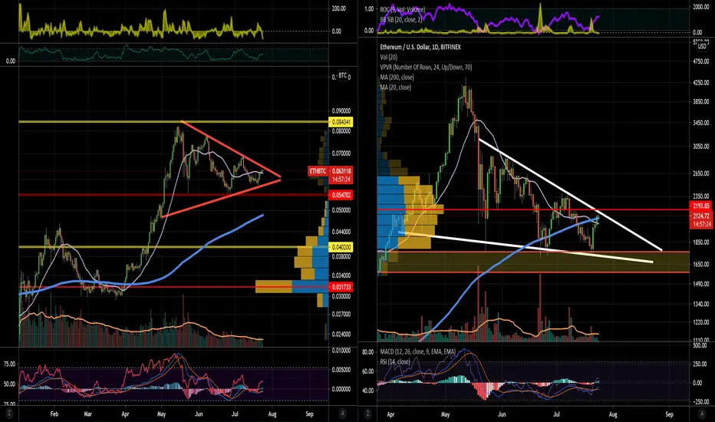Viewport: 715px width, 422px height.
Task: Select the yellow support zone rectangle on ETHUSD
Action: [x=533, y=262]
